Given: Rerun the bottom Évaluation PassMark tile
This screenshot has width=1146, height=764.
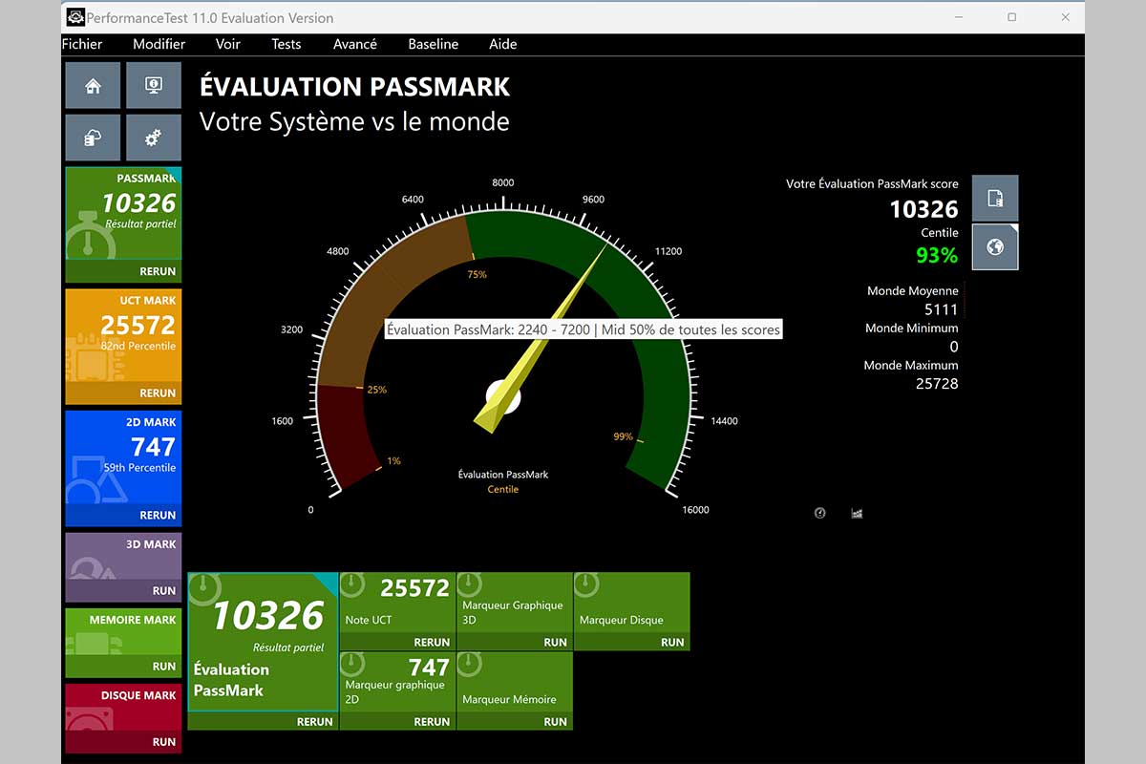Looking at the screenshot, I should (x=314, y=722).
